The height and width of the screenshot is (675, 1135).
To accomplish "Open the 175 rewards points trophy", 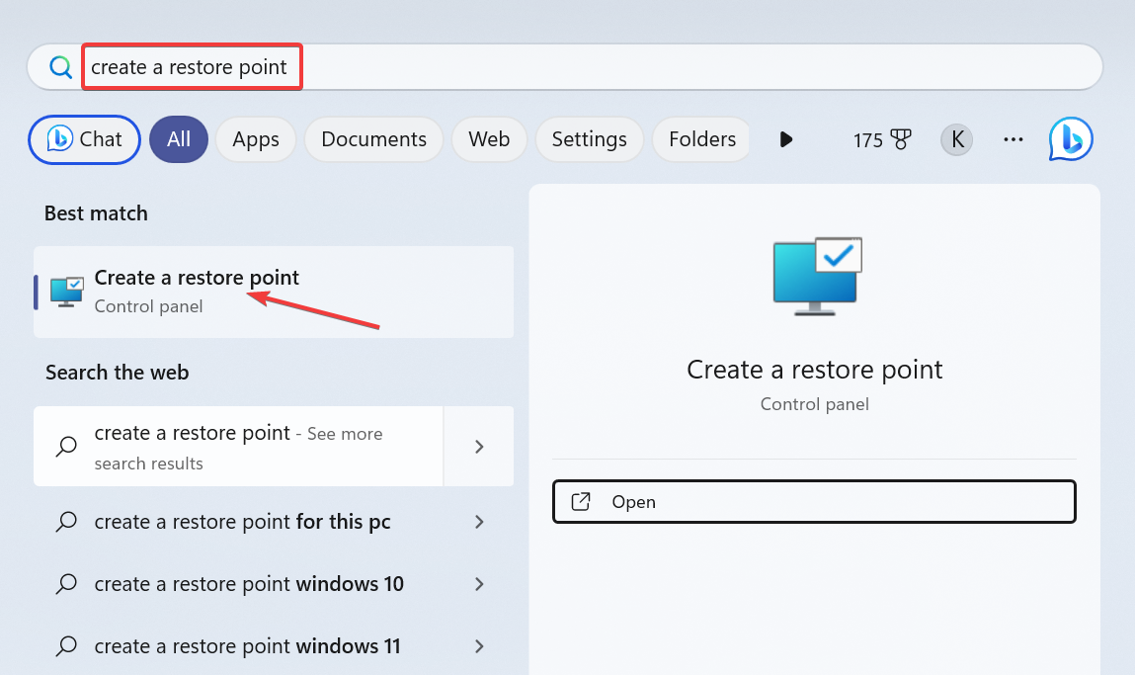I will click(x=882, y=139).
